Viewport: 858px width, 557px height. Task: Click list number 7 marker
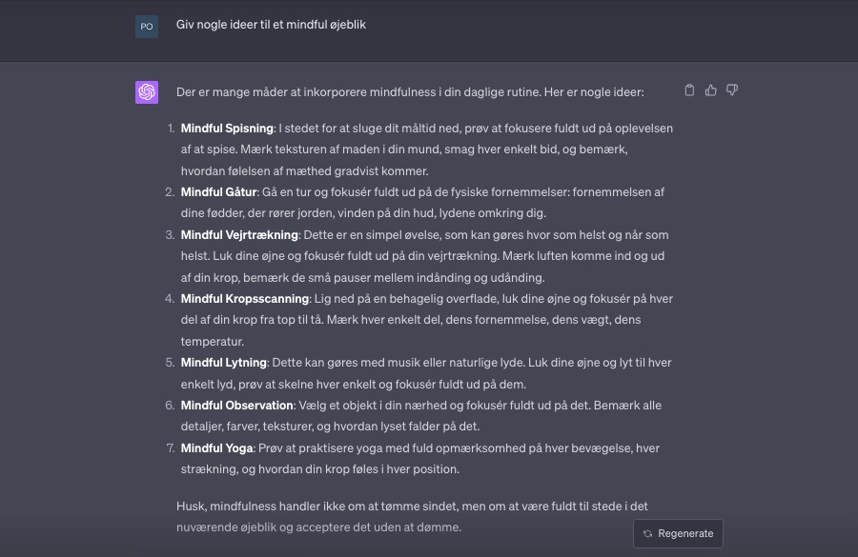(171, 448)
